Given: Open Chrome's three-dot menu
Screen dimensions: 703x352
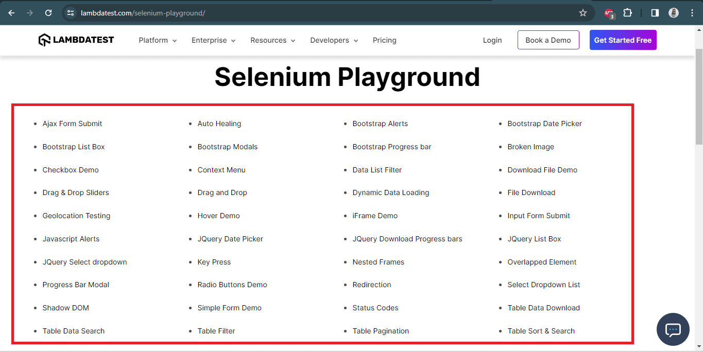Looking at the screenshot, I should (x=692, y=13).
